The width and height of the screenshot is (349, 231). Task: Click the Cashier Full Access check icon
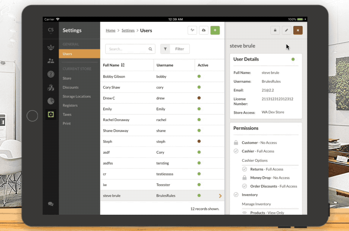click(x=236, y=151)
